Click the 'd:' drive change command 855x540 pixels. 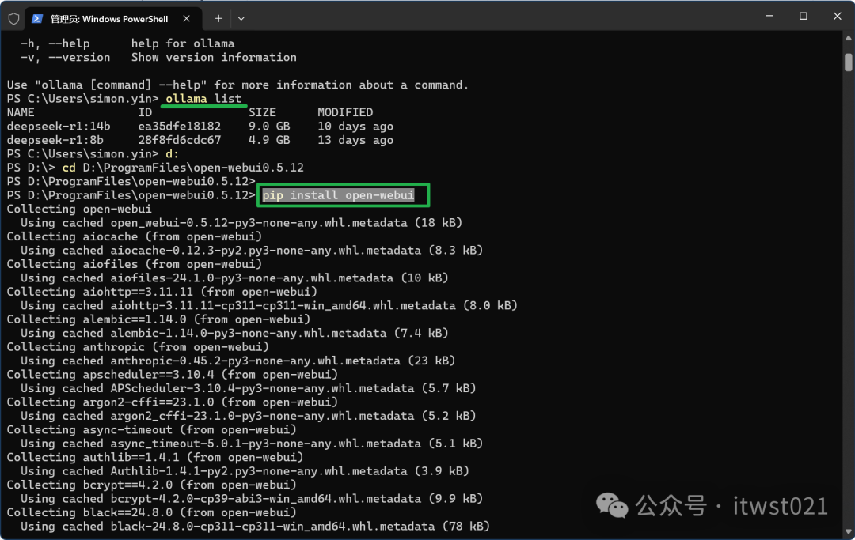pos(173,153)
